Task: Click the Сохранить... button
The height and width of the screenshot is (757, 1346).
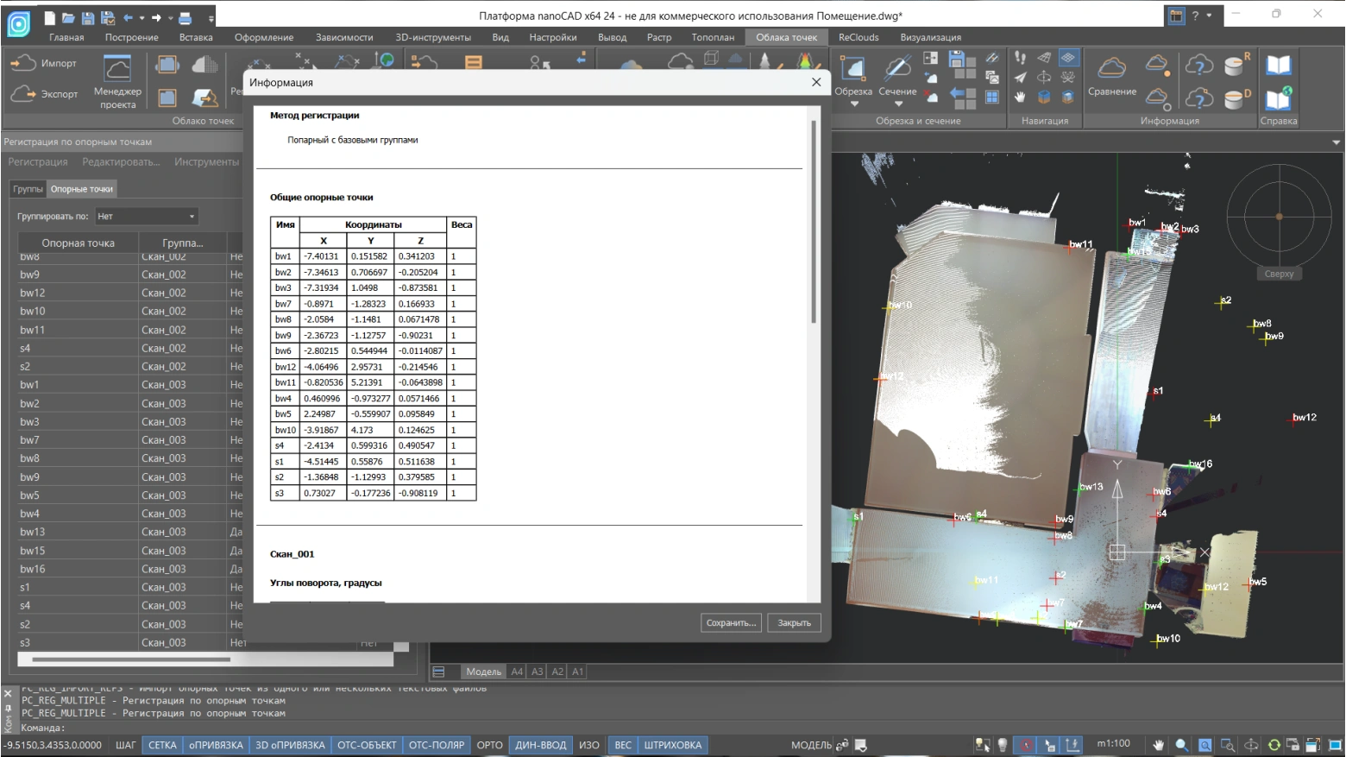Action: (x=731, y=622)
